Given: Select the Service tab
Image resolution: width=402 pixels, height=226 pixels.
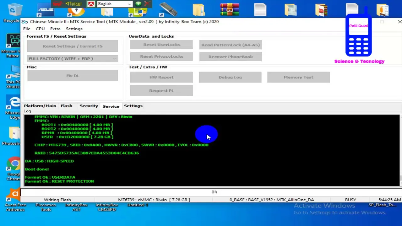Looking at the screenshot, I should [111, 106].
